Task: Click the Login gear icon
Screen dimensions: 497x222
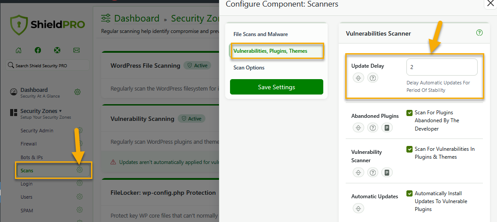Action: (x=80, y=183)
